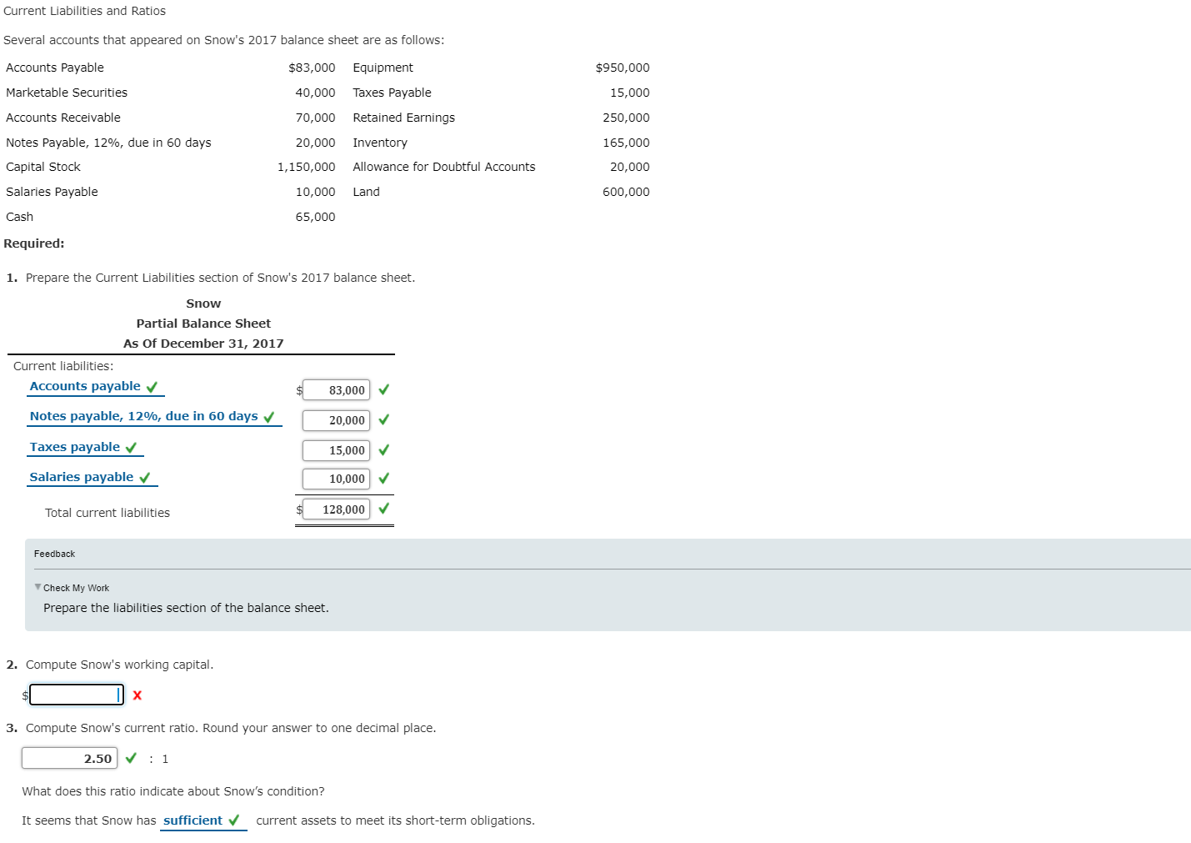Image resolution: width=1191 pixels, height=843 pixels.
Task: Click the checkmark next to Total current liabilities 128,000
Action: [383, 508]
